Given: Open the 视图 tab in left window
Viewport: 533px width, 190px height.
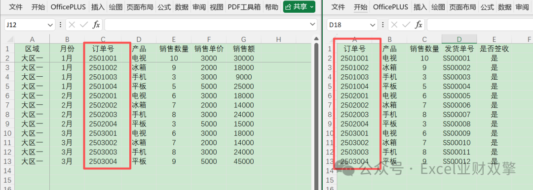Looking at the screenshot, I should [217, 7].
